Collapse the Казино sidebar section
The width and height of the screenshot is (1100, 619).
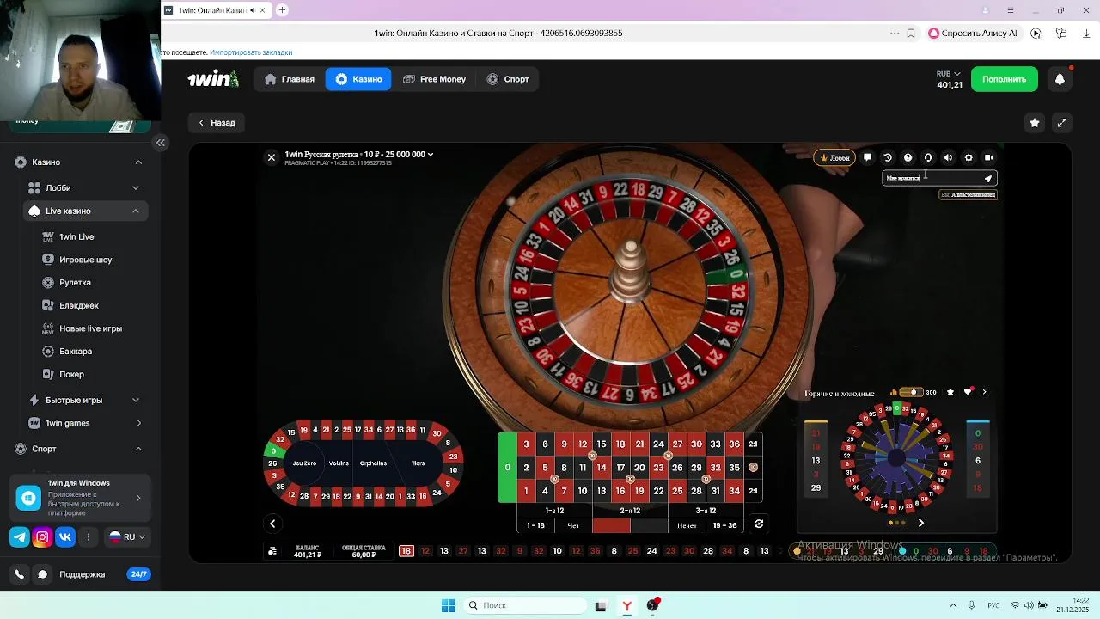[x=138, y=162]
